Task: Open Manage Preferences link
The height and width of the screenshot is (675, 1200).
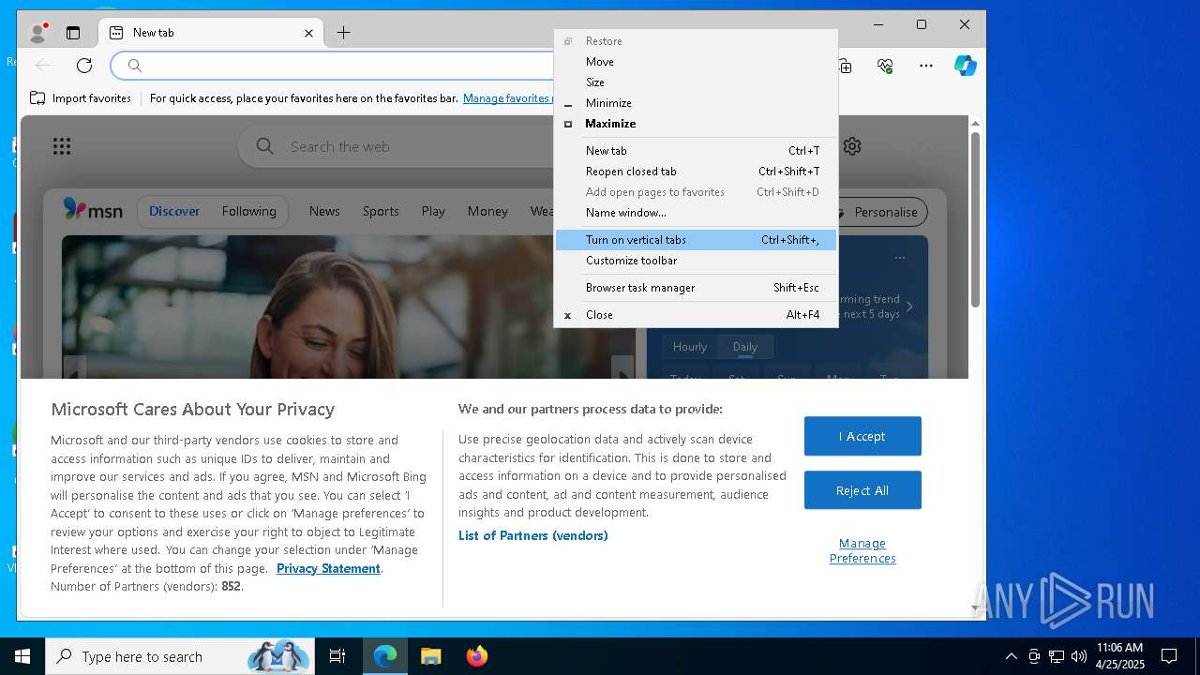Action: 862,550
